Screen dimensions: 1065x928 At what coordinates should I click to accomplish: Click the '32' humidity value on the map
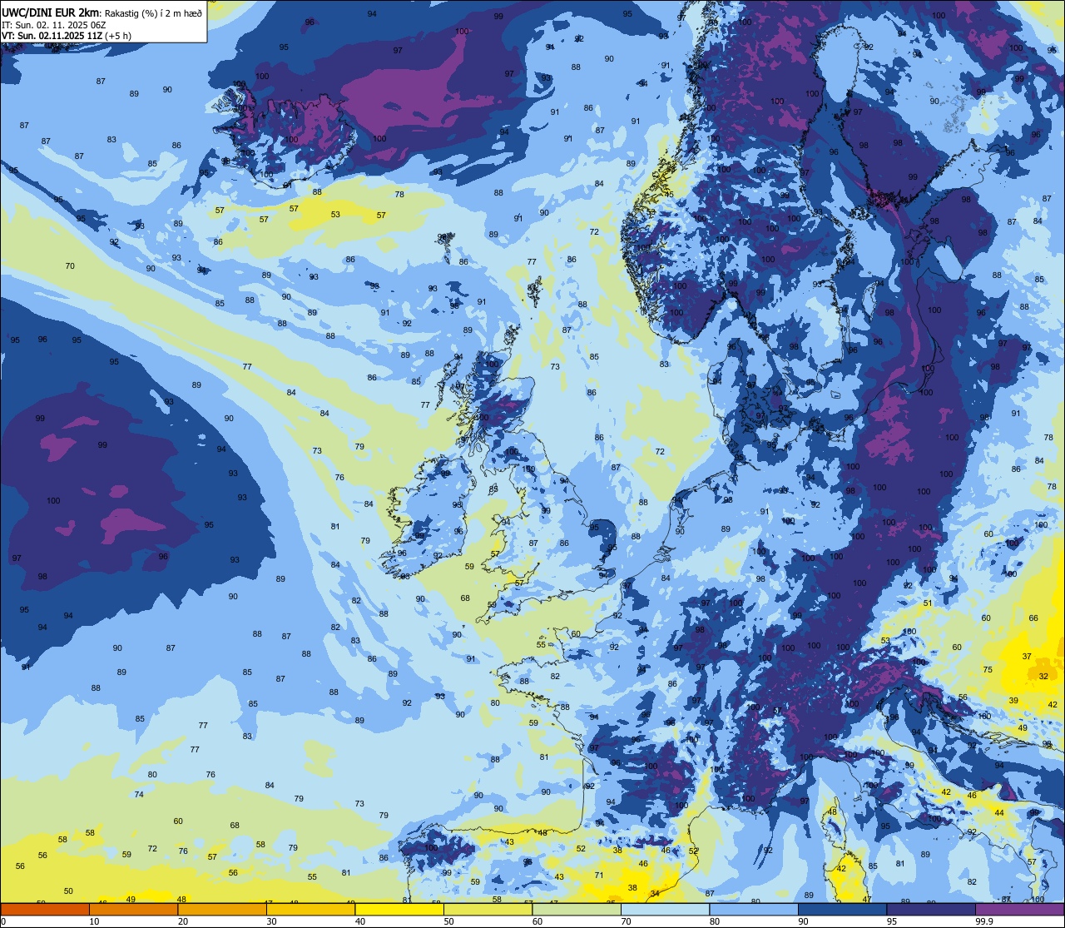pyautogui.click(x=1043, y=677)
